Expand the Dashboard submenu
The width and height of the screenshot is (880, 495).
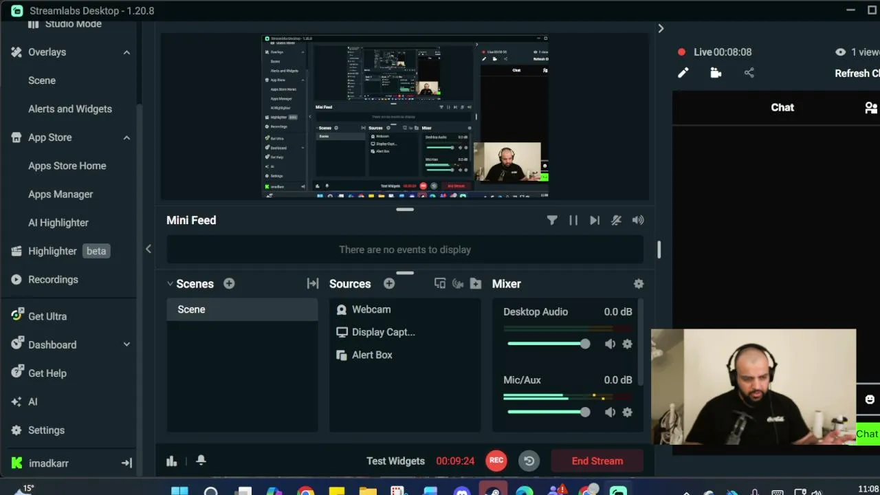pos(126,344)
